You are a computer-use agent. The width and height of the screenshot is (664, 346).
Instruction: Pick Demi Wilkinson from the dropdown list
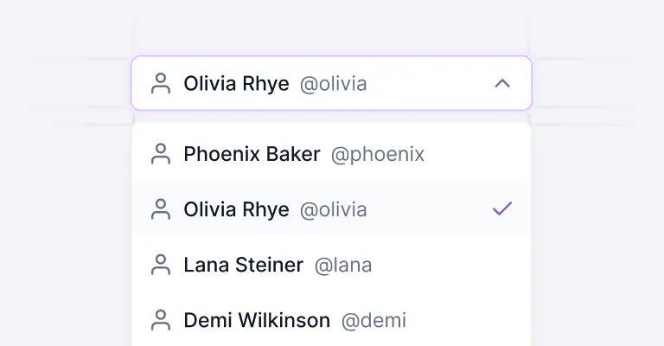[257, 320]
